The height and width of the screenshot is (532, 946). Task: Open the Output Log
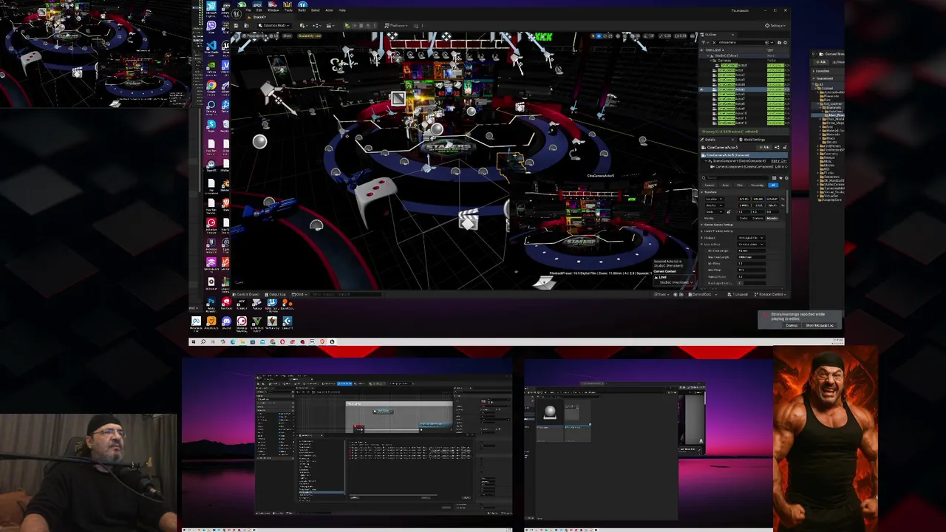pos(276,294)
